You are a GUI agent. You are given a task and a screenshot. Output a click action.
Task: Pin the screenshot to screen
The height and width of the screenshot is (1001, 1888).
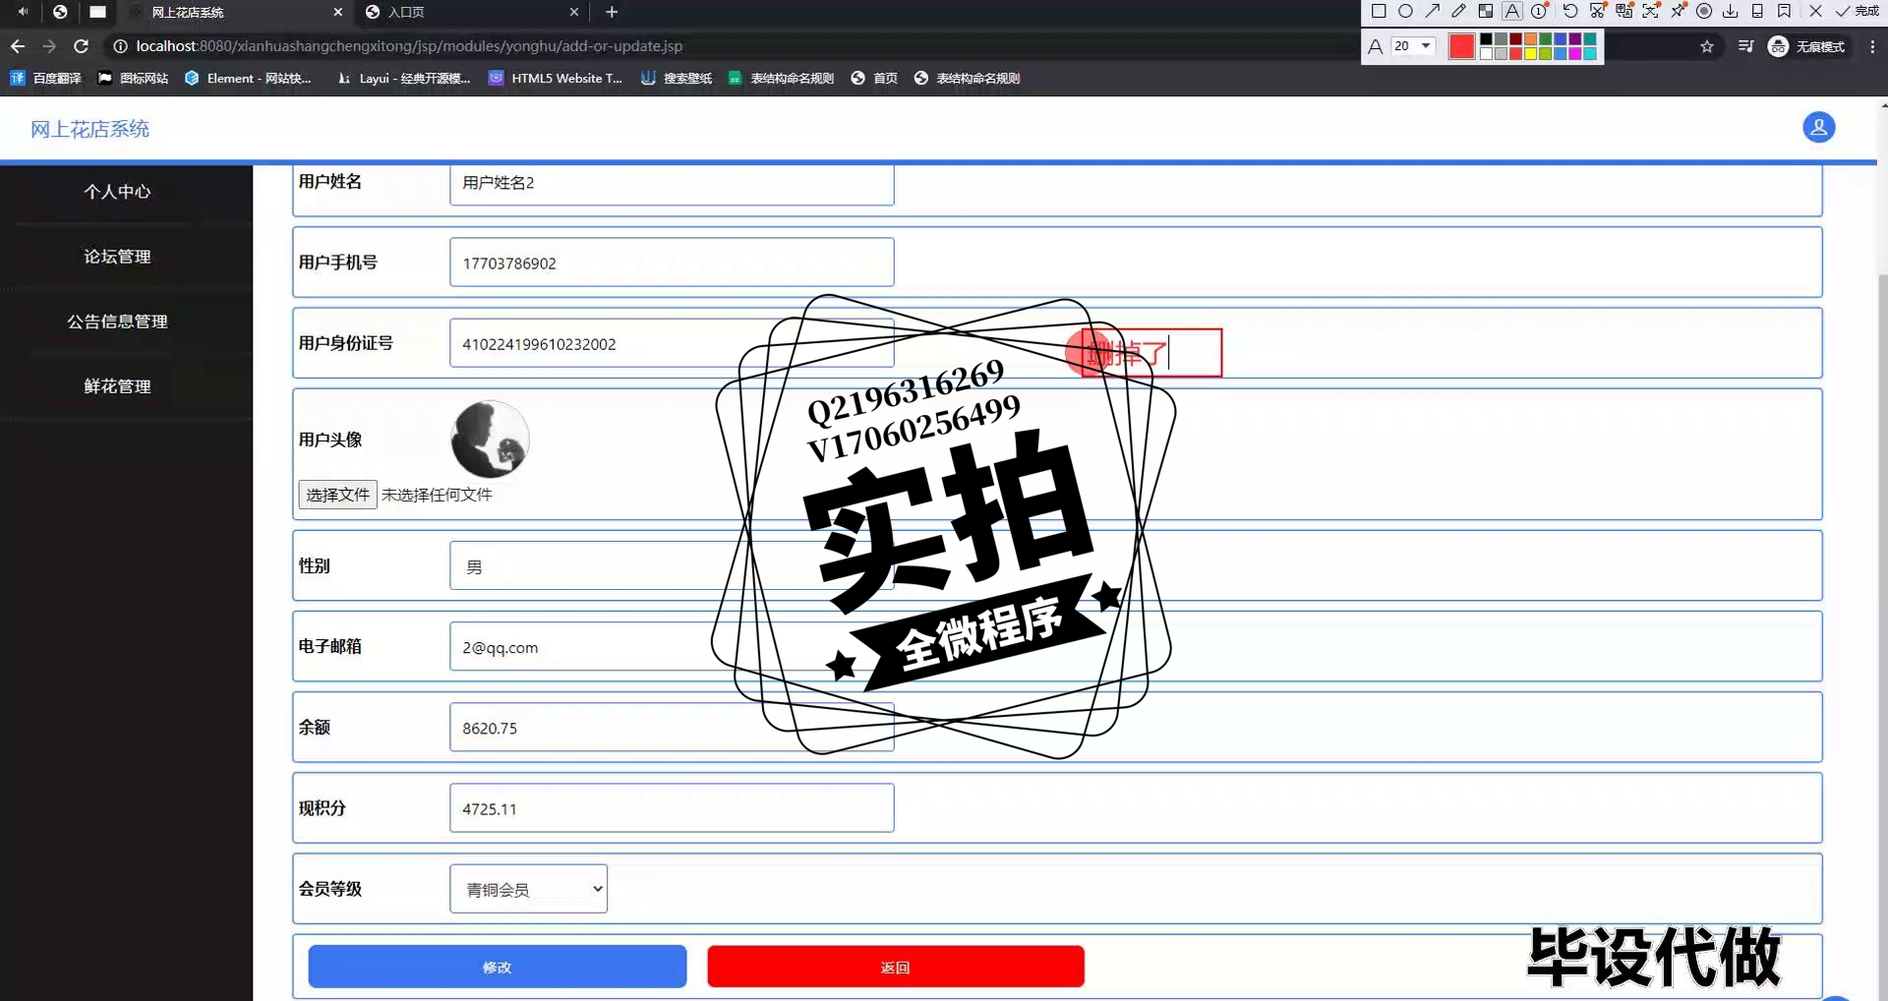[1678, 12]
